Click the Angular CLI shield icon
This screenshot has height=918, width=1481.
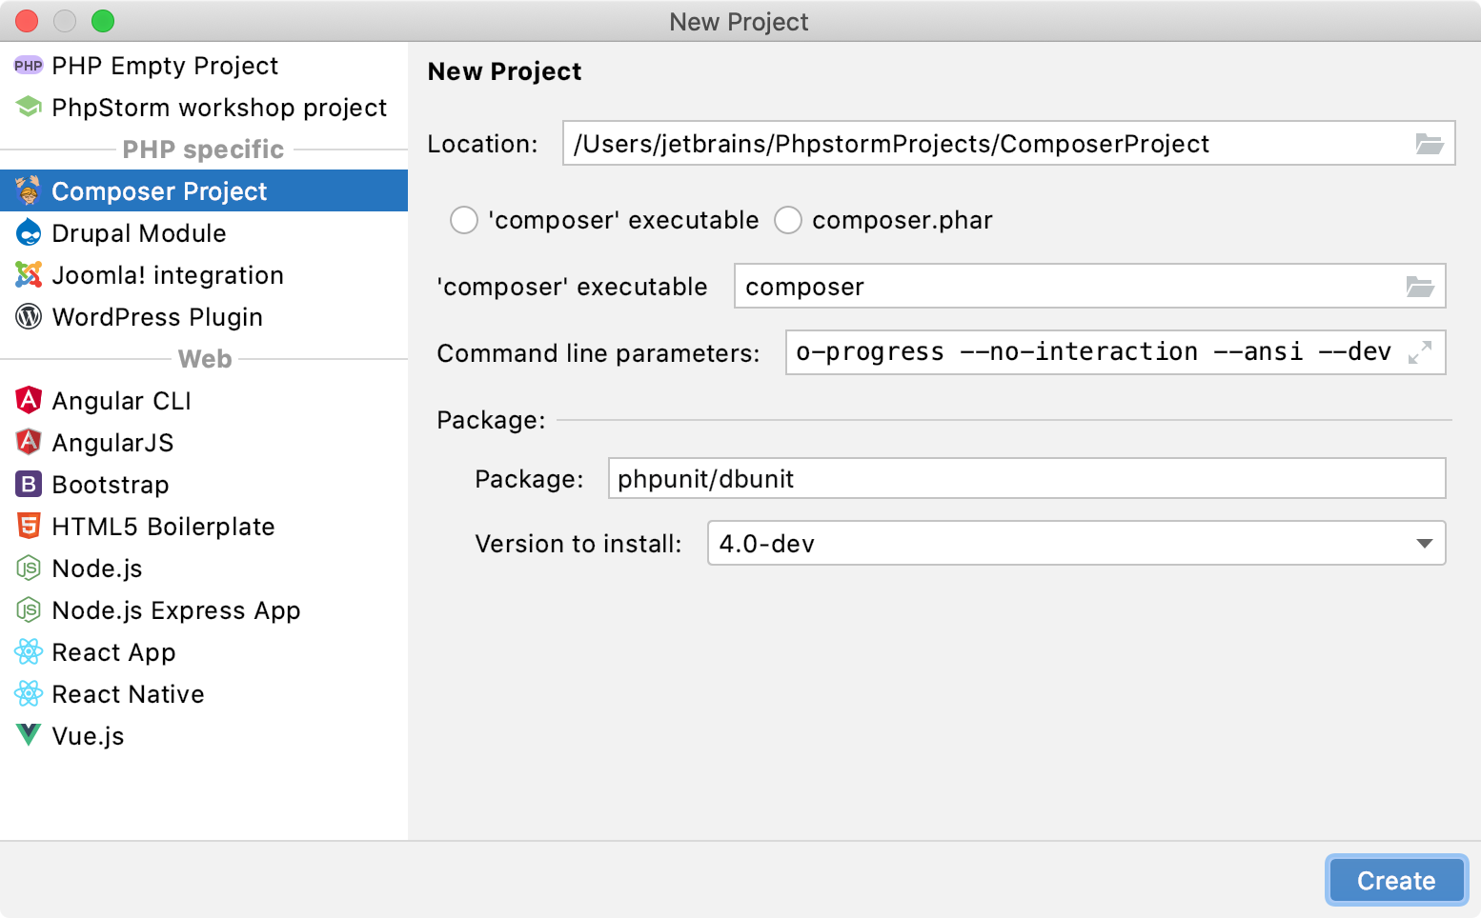pyautogui.click(x=29, y=400)
